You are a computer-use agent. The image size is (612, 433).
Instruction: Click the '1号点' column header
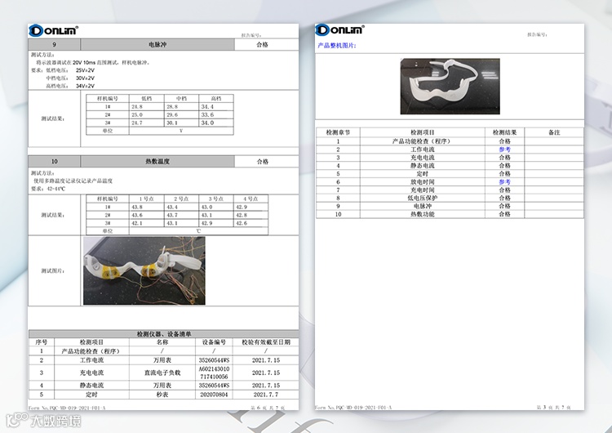pyautogui.click(x=146, y=199)
